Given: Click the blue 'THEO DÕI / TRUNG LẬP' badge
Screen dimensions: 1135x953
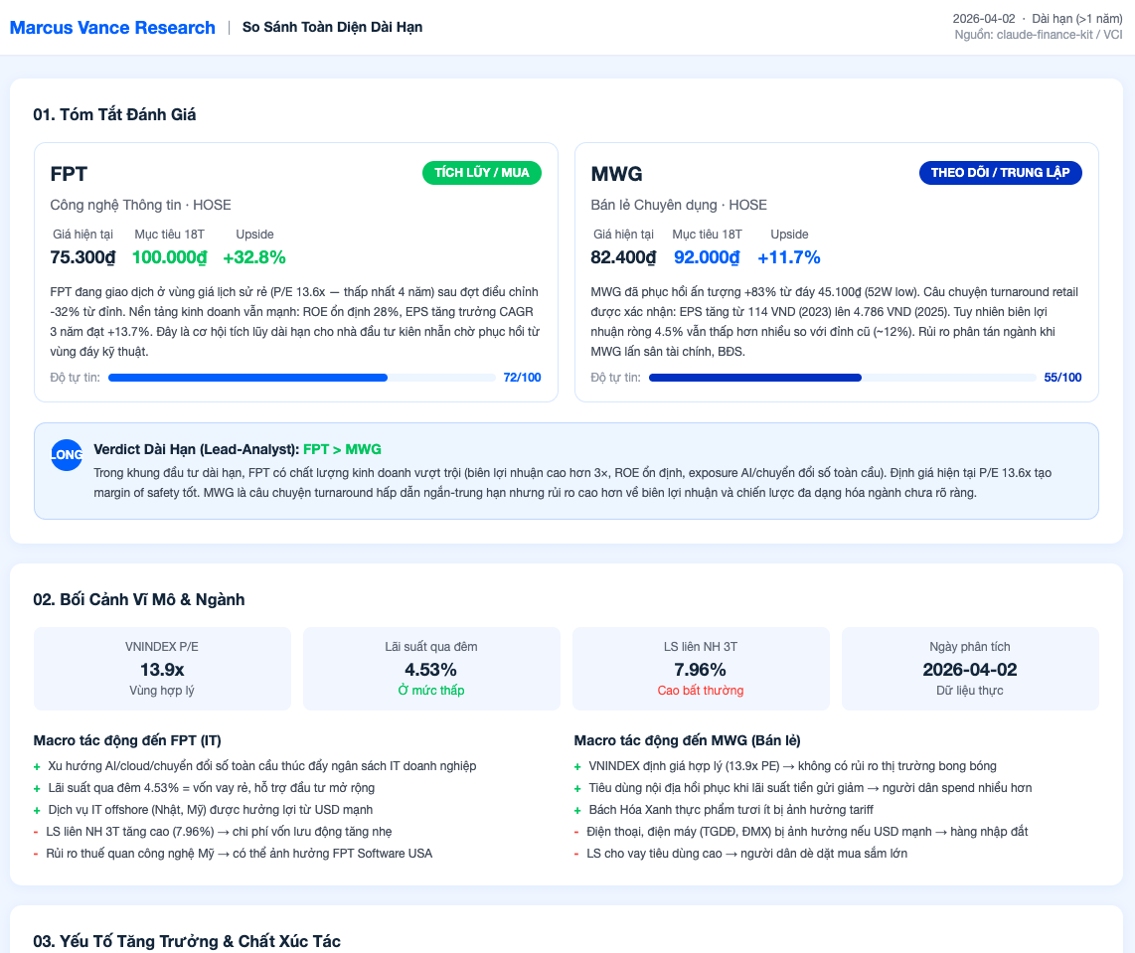Looking at the screenshot, I should tap(1000, 173).
